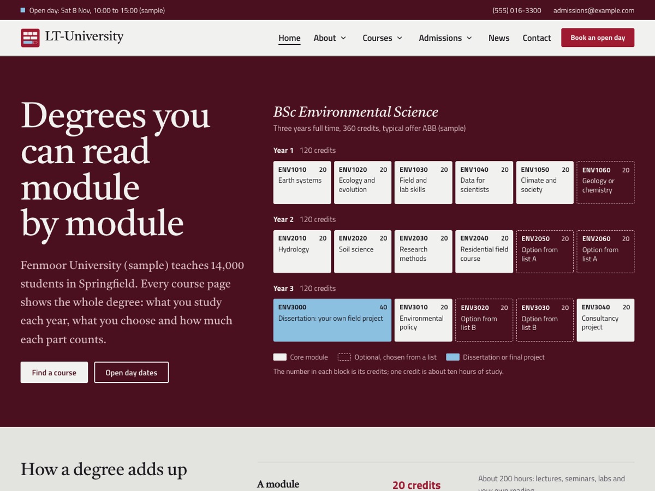Click the dashed Optional legend swatch

[x=344, y=357]
